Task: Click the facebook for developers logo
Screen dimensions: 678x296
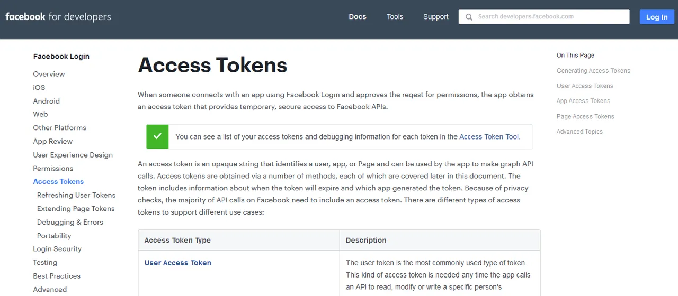Action: [x=58, y=17]
